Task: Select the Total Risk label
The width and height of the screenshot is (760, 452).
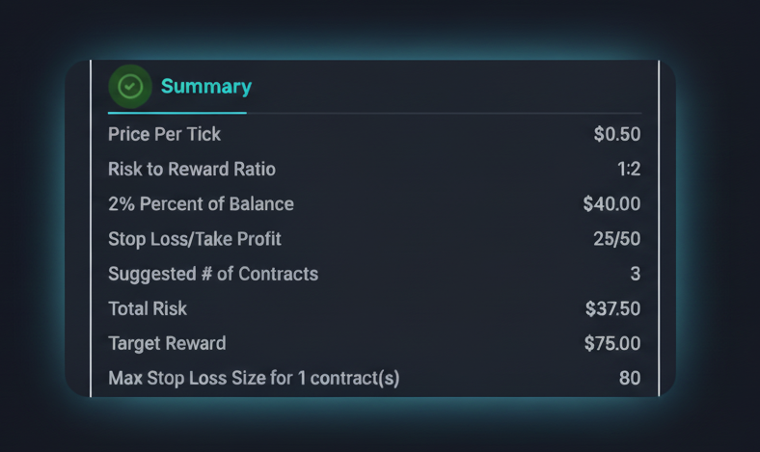Action: click(x=148, y=308)
